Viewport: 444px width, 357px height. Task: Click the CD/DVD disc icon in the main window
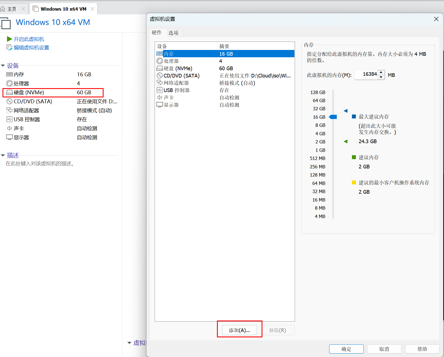[x=10, y=101]
